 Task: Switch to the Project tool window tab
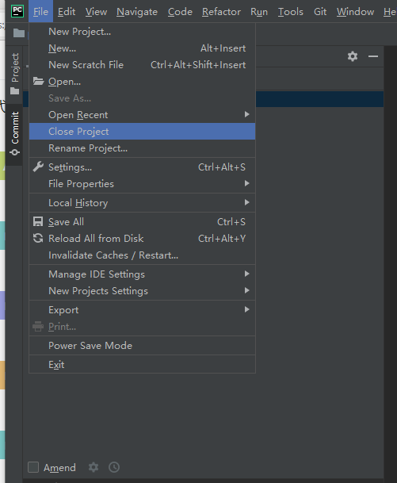pos(14,73)
